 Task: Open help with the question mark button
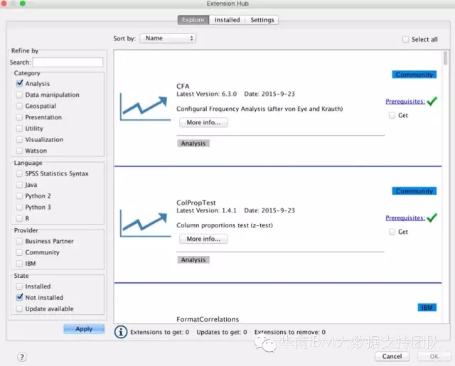(x=22, y=357)
